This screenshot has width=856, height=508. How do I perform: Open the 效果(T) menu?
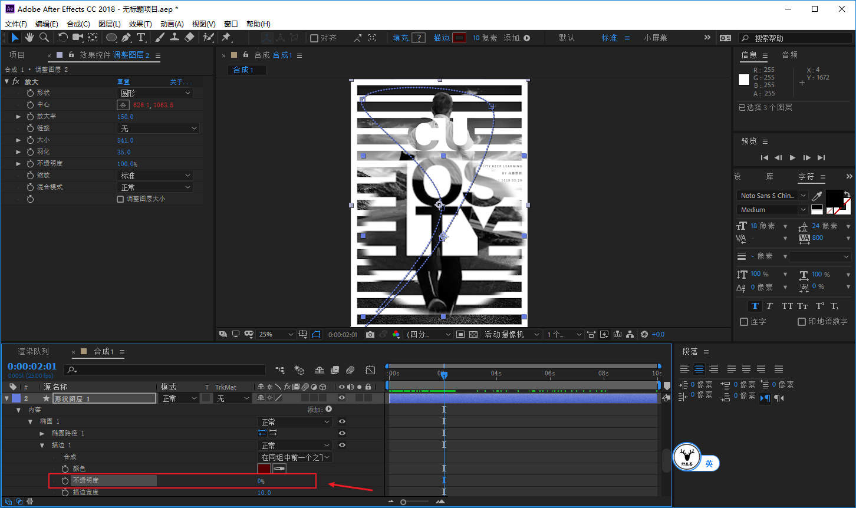(x=140, y=24)
